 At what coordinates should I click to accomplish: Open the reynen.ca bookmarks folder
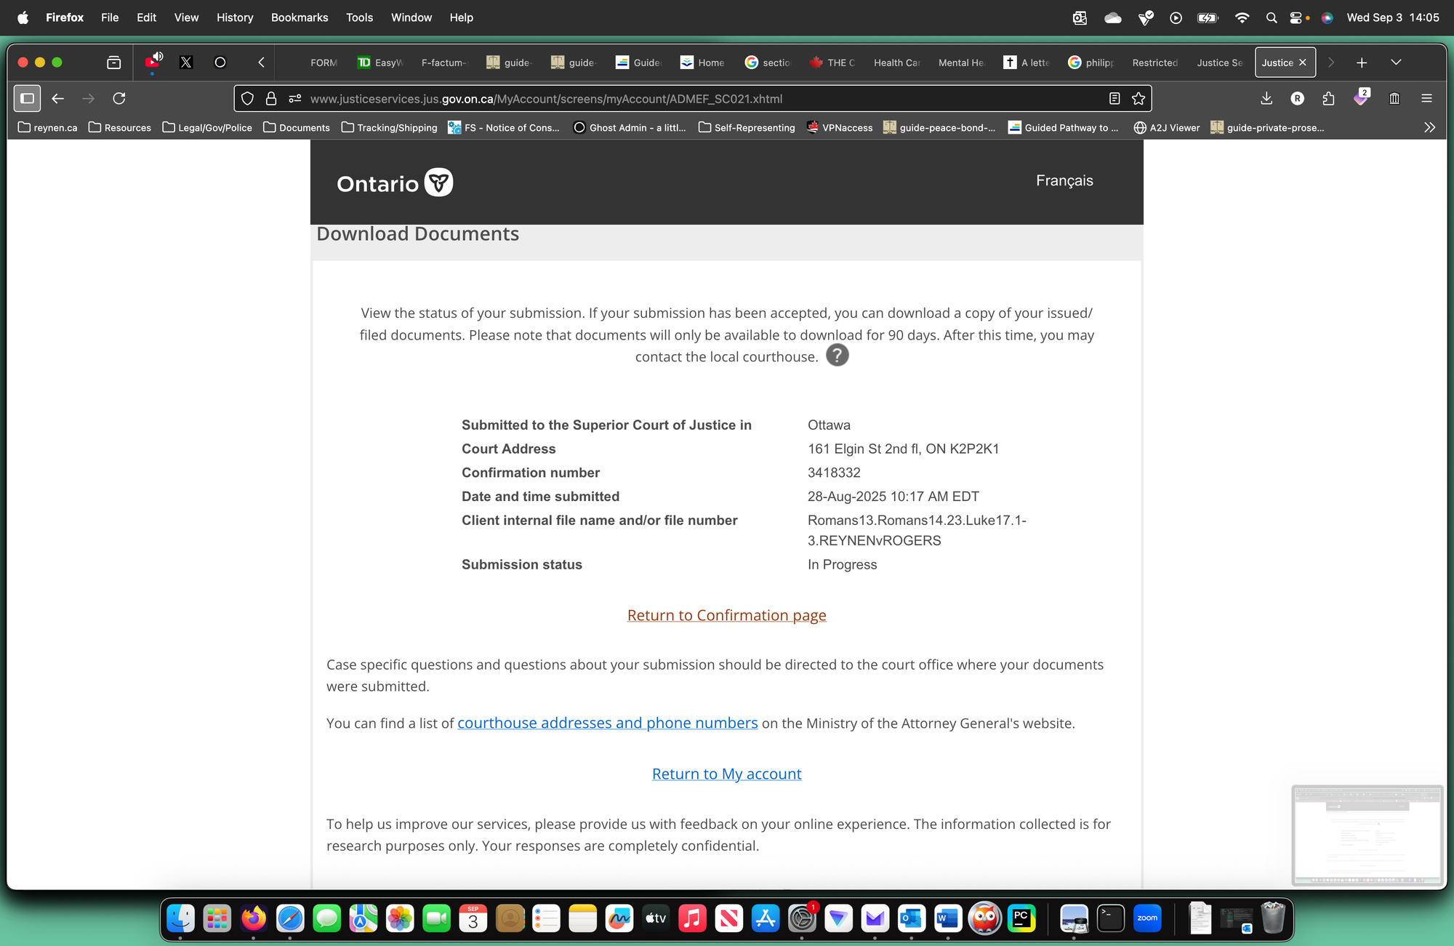(47, 127)
